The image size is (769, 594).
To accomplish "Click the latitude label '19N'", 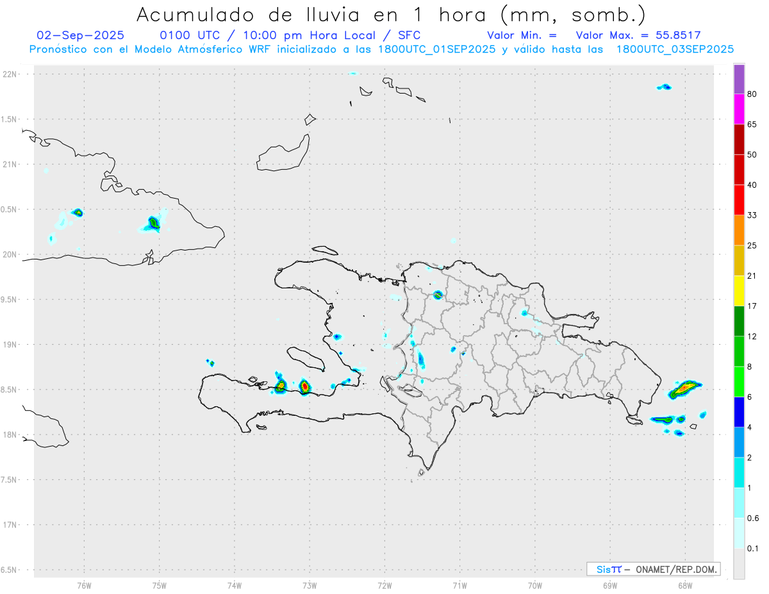I will point(10,345).
